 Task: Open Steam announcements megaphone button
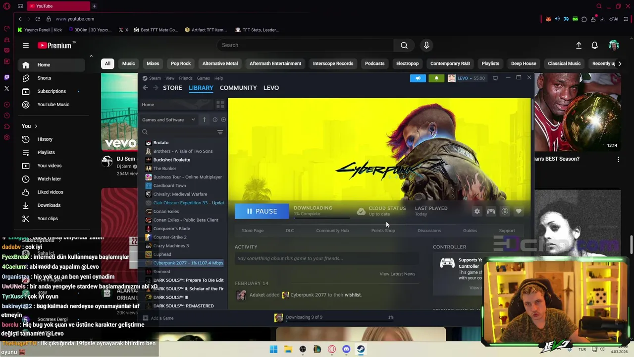(418, 78)
